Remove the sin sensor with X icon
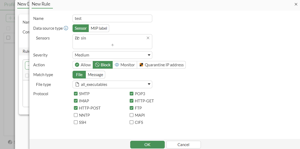This screenshot has height=149, width=300. coord(148,38)
